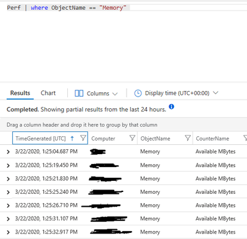Click the 'where' keyword in the query
Image resolution: width=247 pixels, height=239 pixels.
point(40,8)
